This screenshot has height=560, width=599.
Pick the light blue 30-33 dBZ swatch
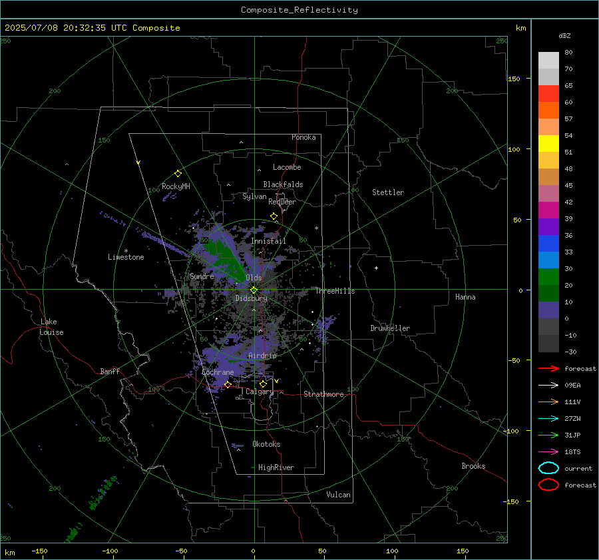[548, 260]
